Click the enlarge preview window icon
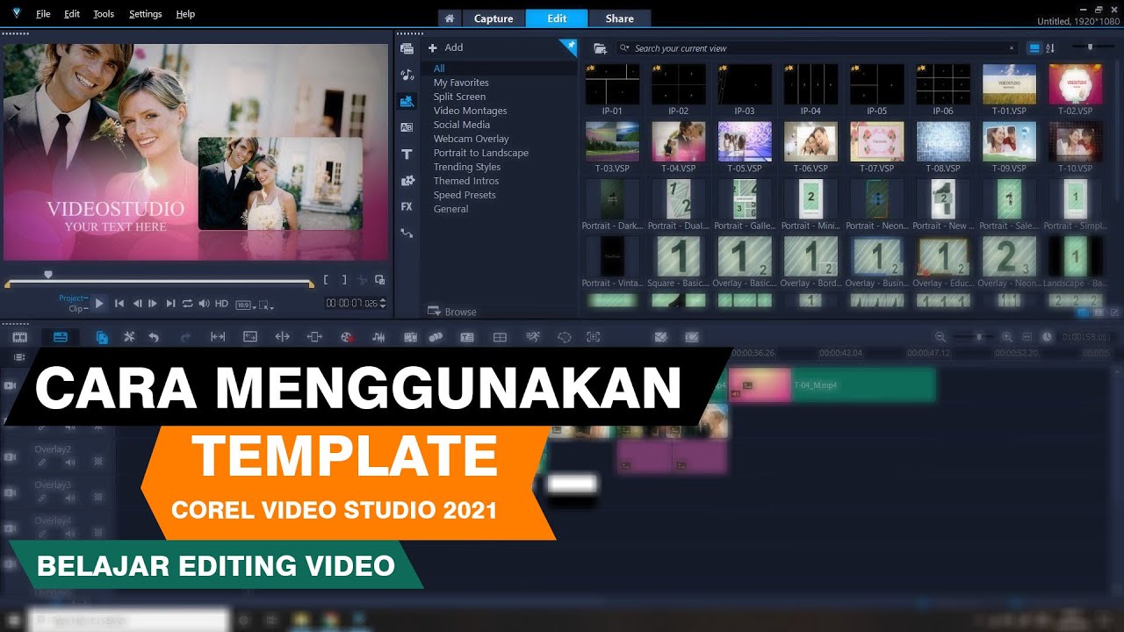The width and height of the screenshot is (1124, 632). (x=379, y=280)
